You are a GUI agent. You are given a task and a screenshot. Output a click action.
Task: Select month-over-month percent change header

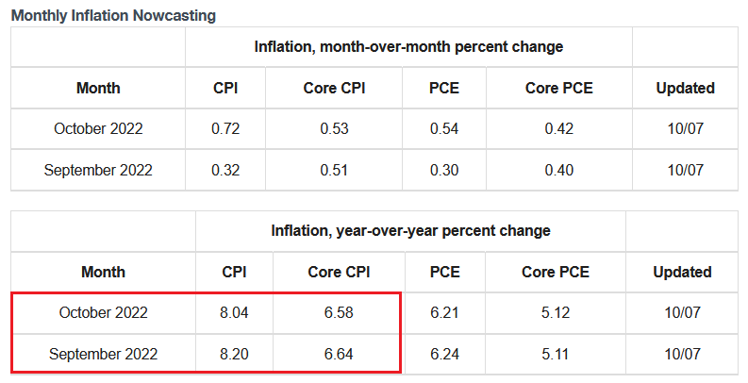coord(408,47)
